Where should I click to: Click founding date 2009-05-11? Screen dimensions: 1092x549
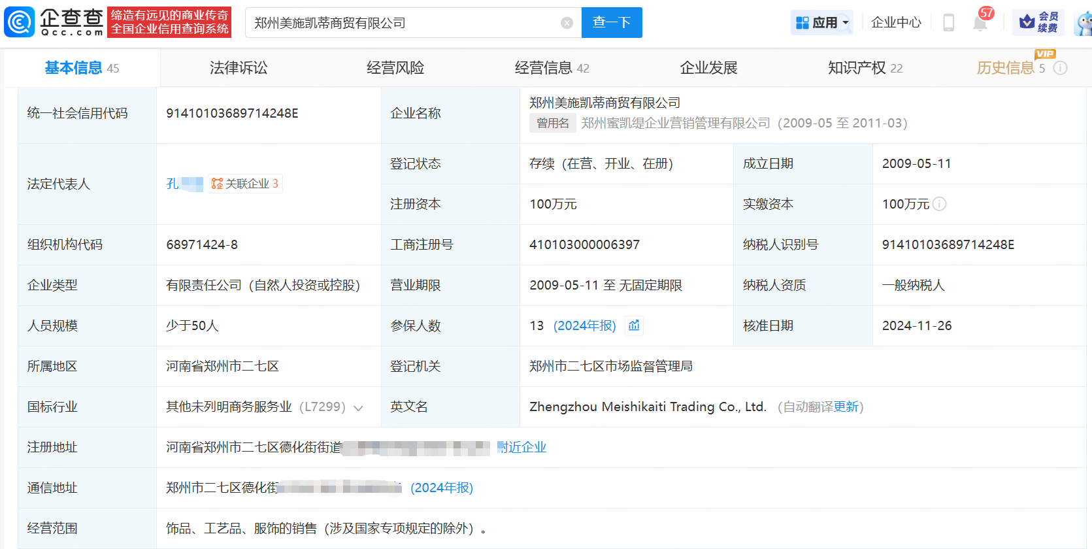pos(917,163)
